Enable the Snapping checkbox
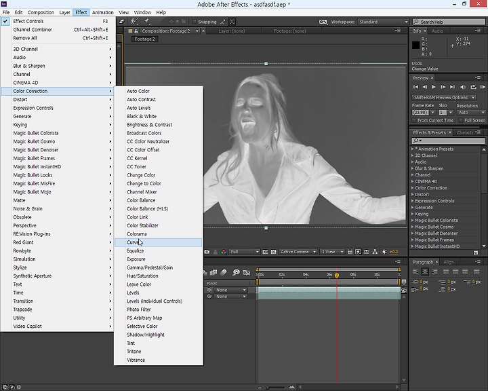 [195, 22]
